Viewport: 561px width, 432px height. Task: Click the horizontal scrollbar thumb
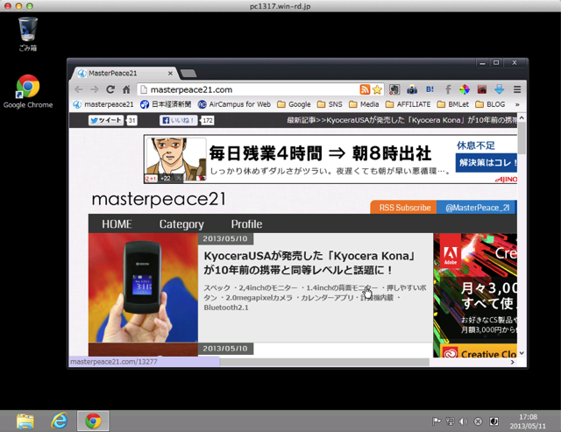click(324, 362)
